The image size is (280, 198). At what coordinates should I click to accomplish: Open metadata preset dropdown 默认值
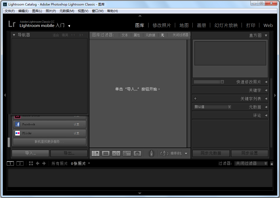tap(212, 107)
